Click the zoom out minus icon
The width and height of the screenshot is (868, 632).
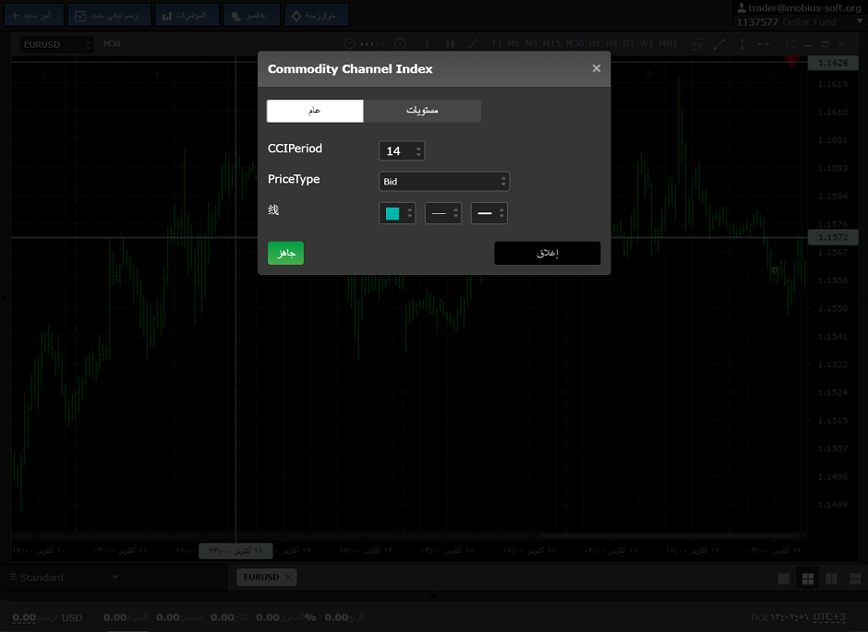349,43
